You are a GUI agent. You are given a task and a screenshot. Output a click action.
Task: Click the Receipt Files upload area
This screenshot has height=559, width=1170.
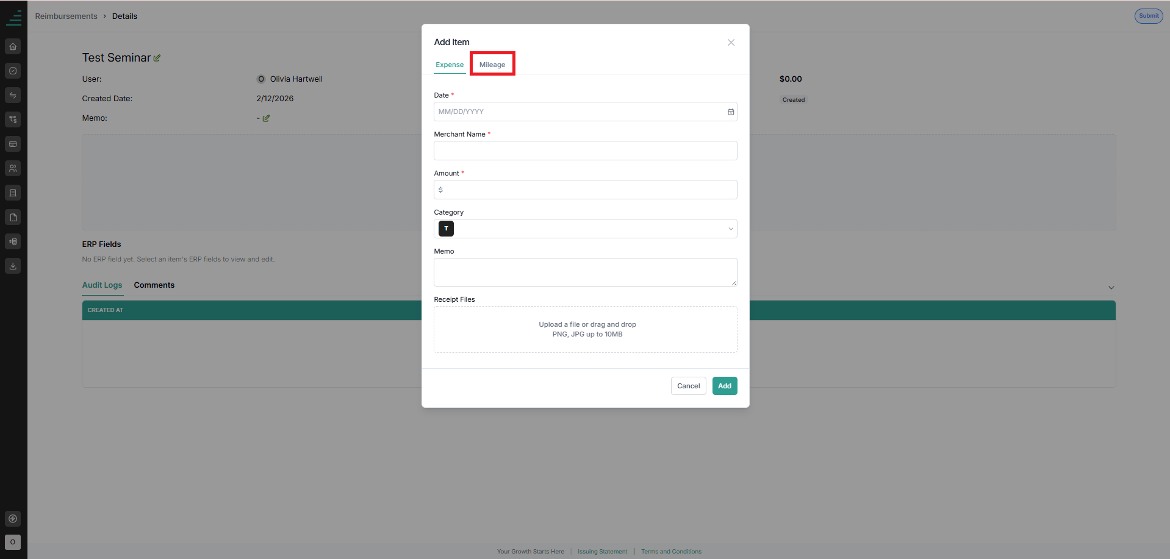pos(586,329)
